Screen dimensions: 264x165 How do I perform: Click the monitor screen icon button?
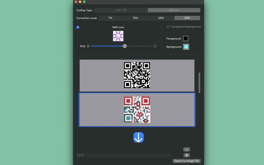click(x=187, y=149)
